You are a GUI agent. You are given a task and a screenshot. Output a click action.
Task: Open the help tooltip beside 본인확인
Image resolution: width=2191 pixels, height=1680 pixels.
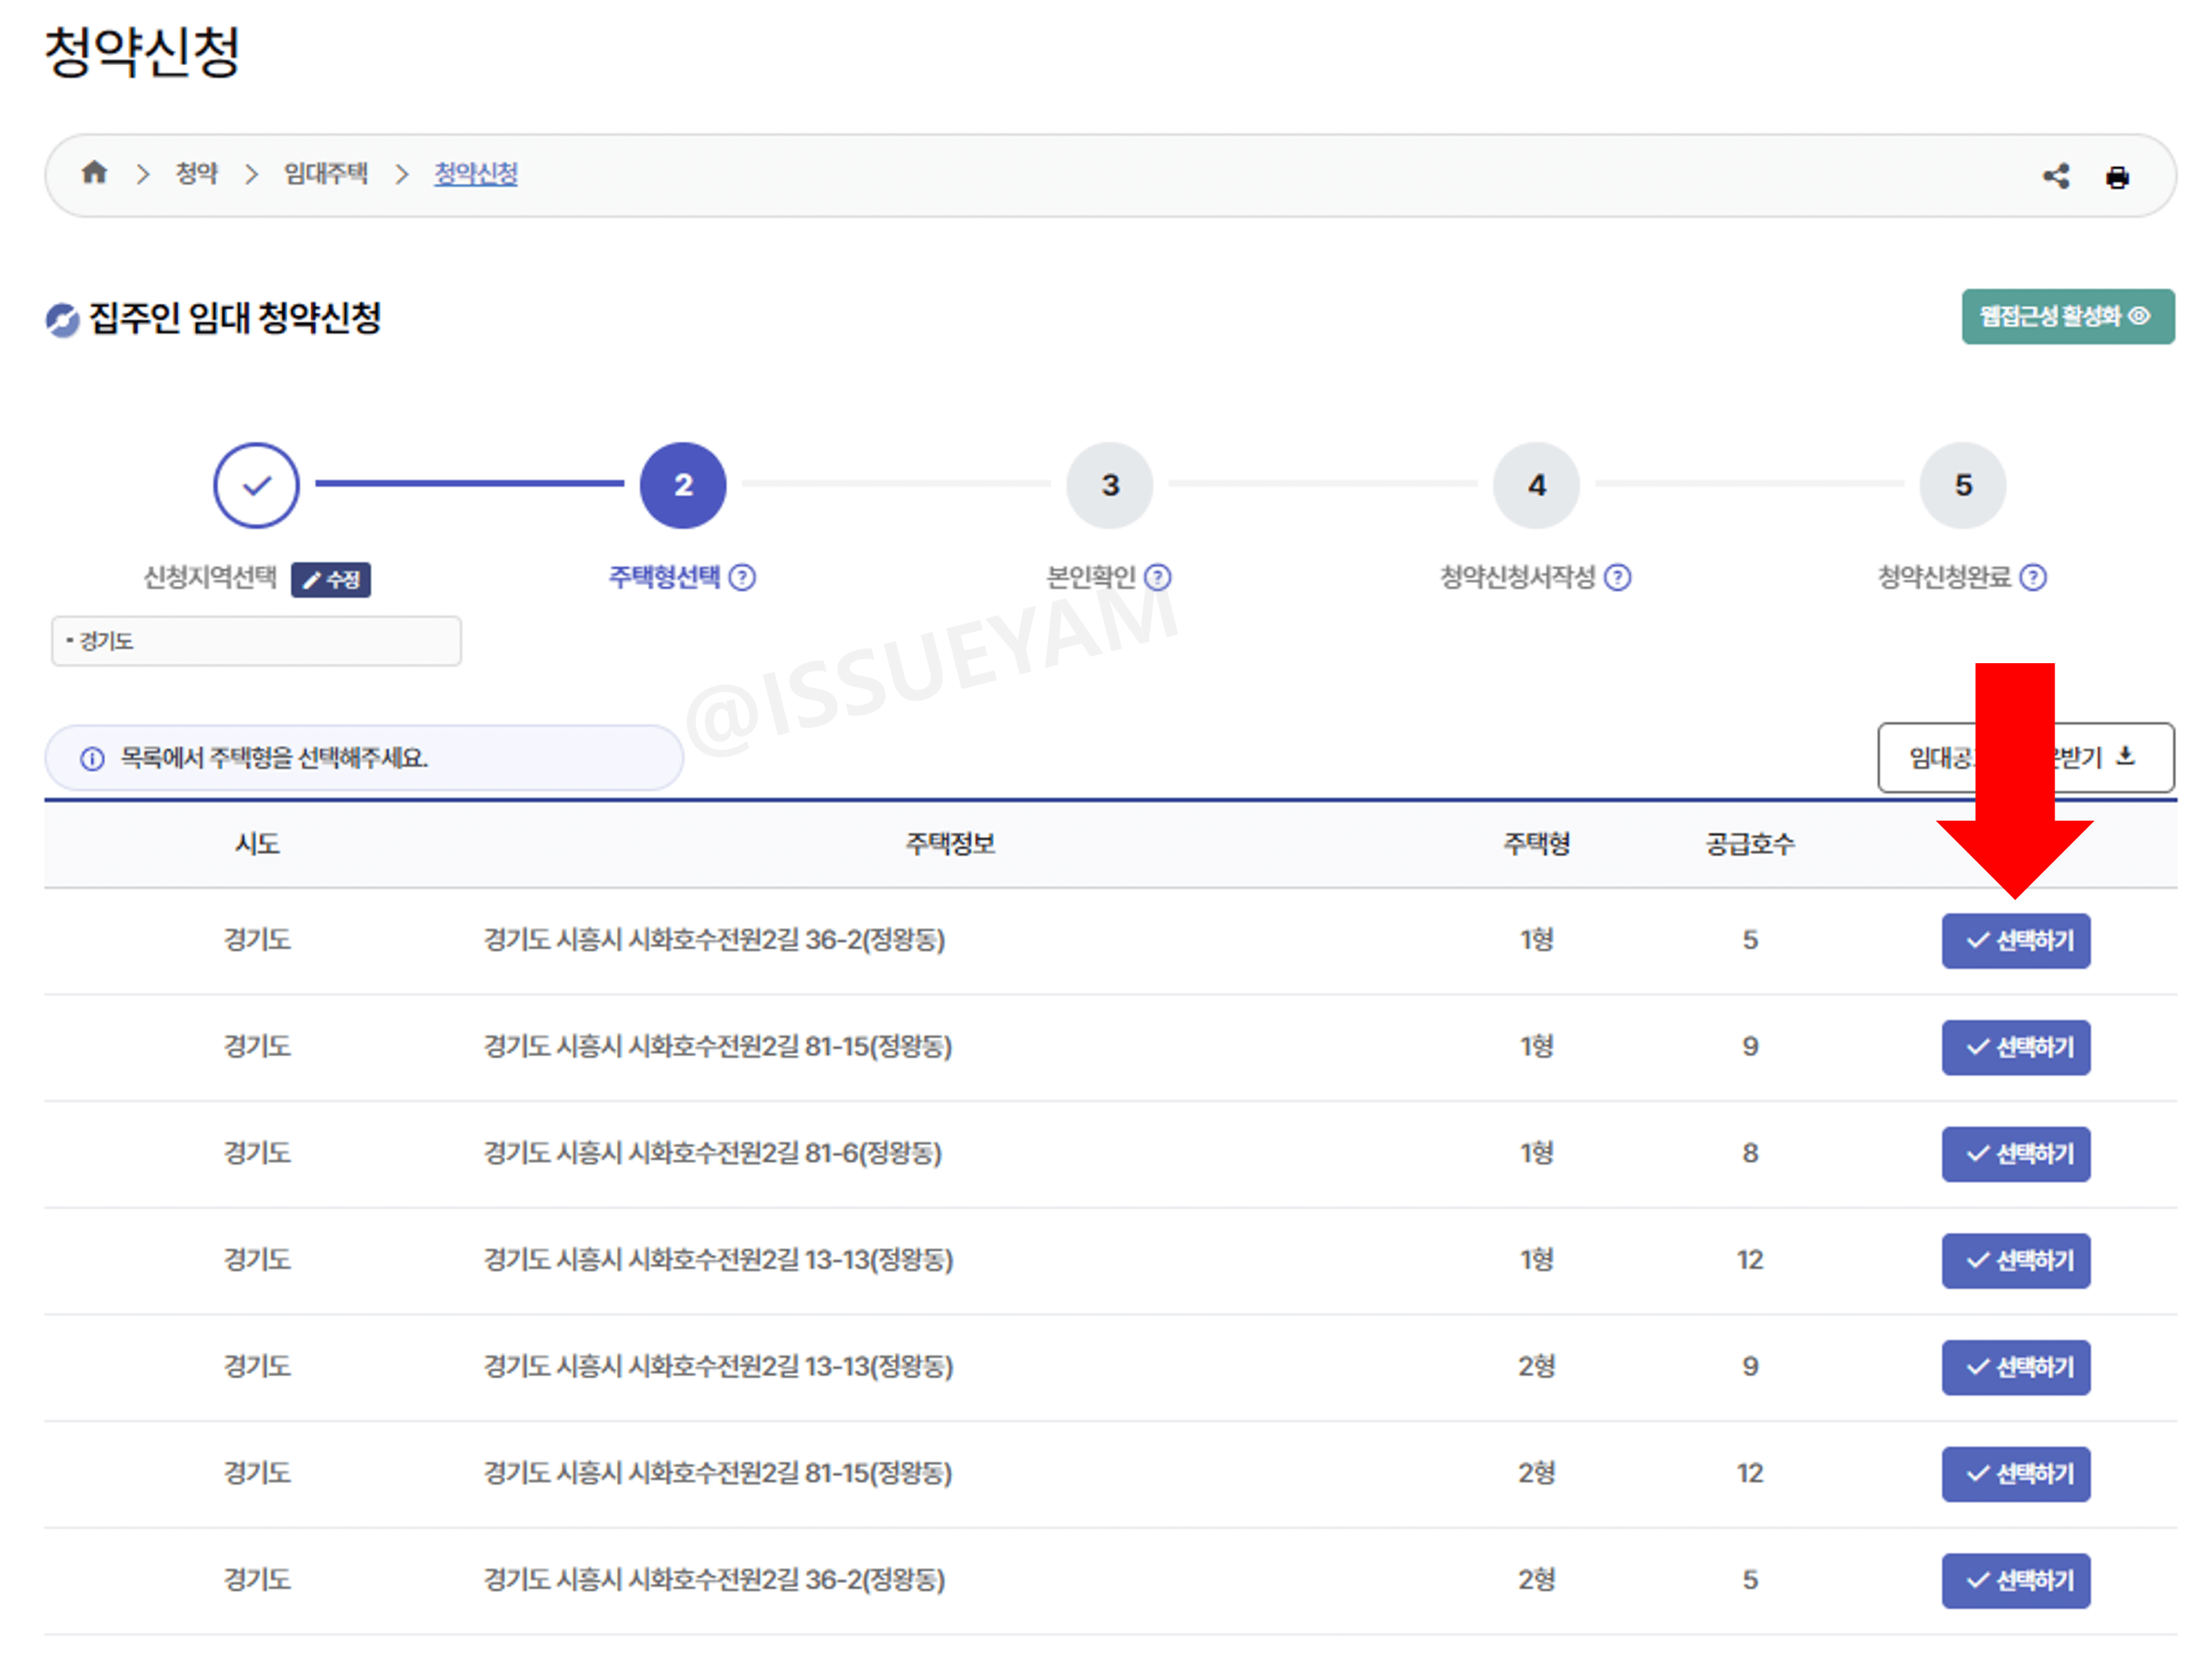point(1157,577)
